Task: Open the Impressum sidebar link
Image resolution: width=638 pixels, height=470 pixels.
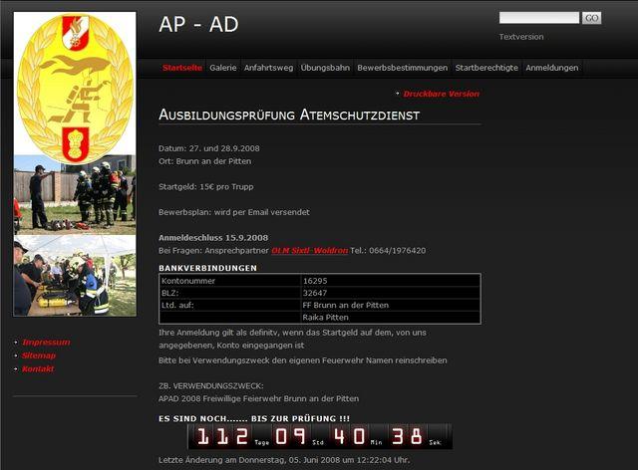Action: (x=46, y=342)
